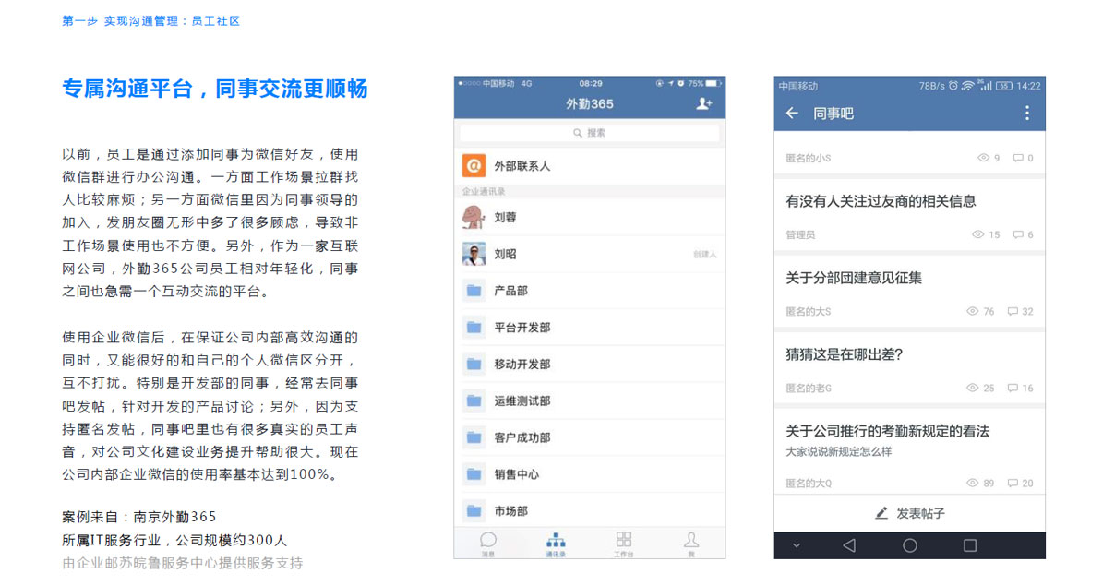
Task: Click the eye icon on the 管理员 post
Action: pos(977,234)
